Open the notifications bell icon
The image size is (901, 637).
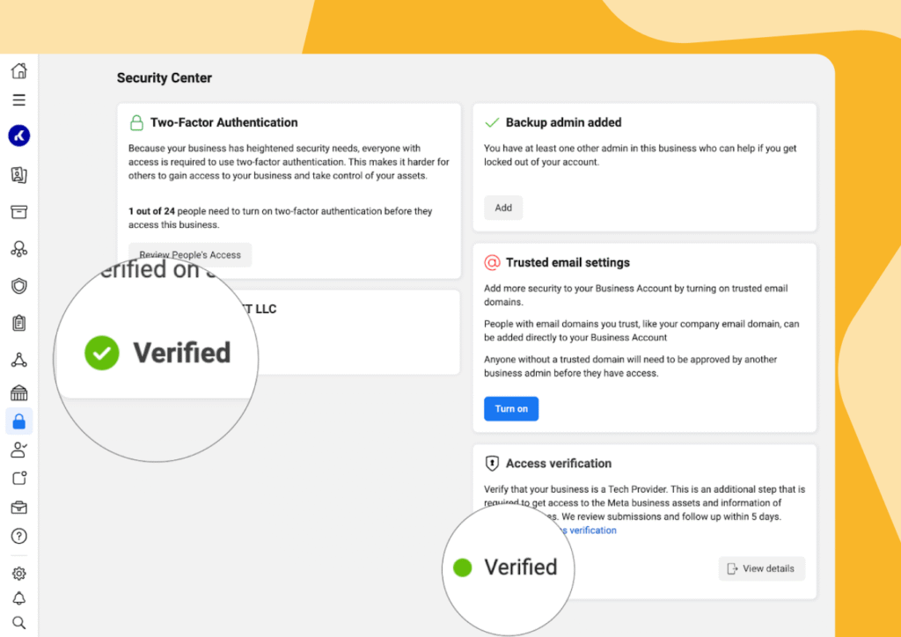tap(18, 597)
